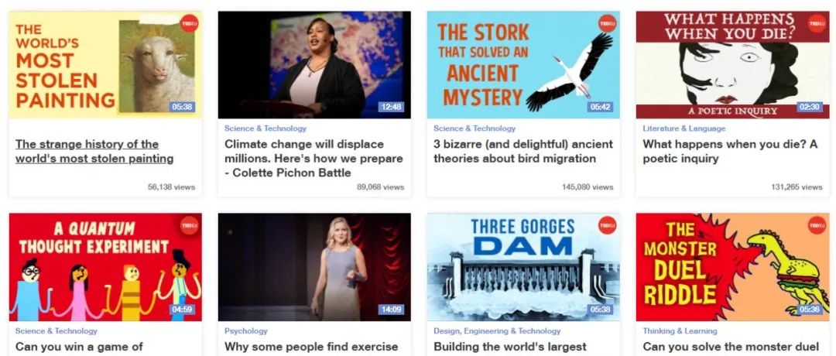Select the Psychology category link
Image resolution: width=836 pixels, height=356 pixels.
click(246, 331)
